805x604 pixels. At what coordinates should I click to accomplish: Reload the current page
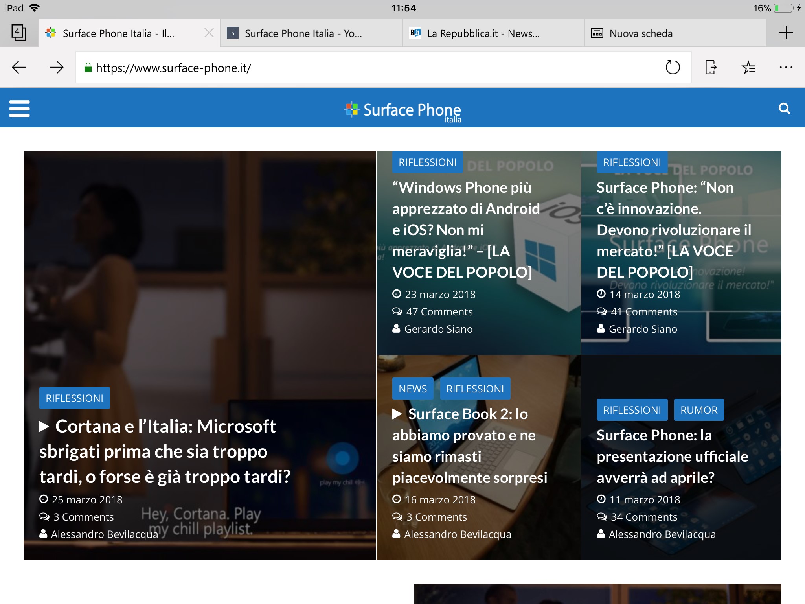673,67
